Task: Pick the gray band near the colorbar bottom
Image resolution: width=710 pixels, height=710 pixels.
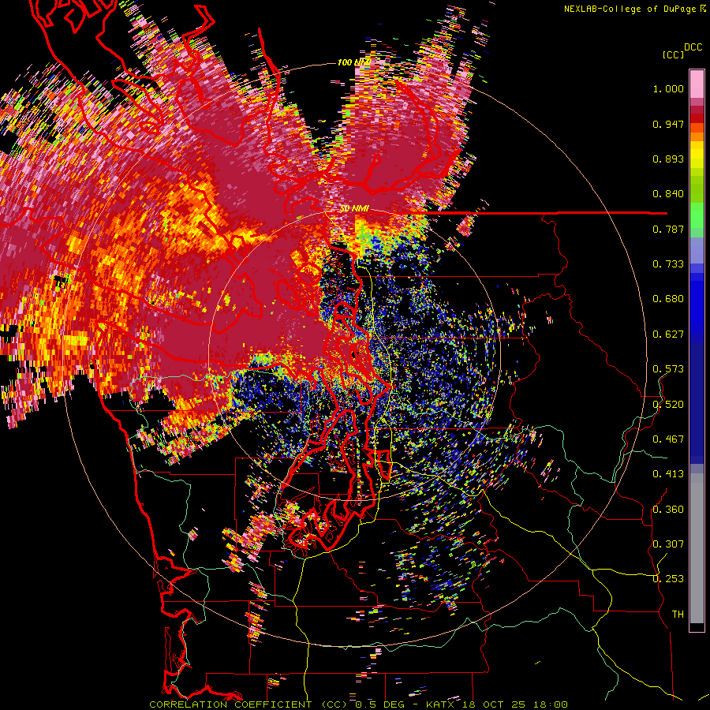Action: 697,548
